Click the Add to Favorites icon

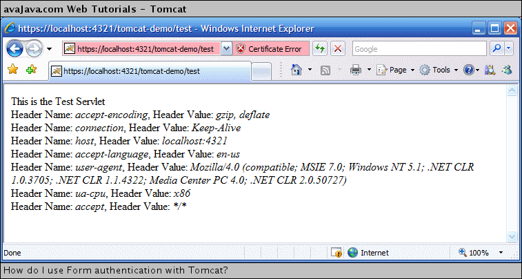tap(31, 69)
